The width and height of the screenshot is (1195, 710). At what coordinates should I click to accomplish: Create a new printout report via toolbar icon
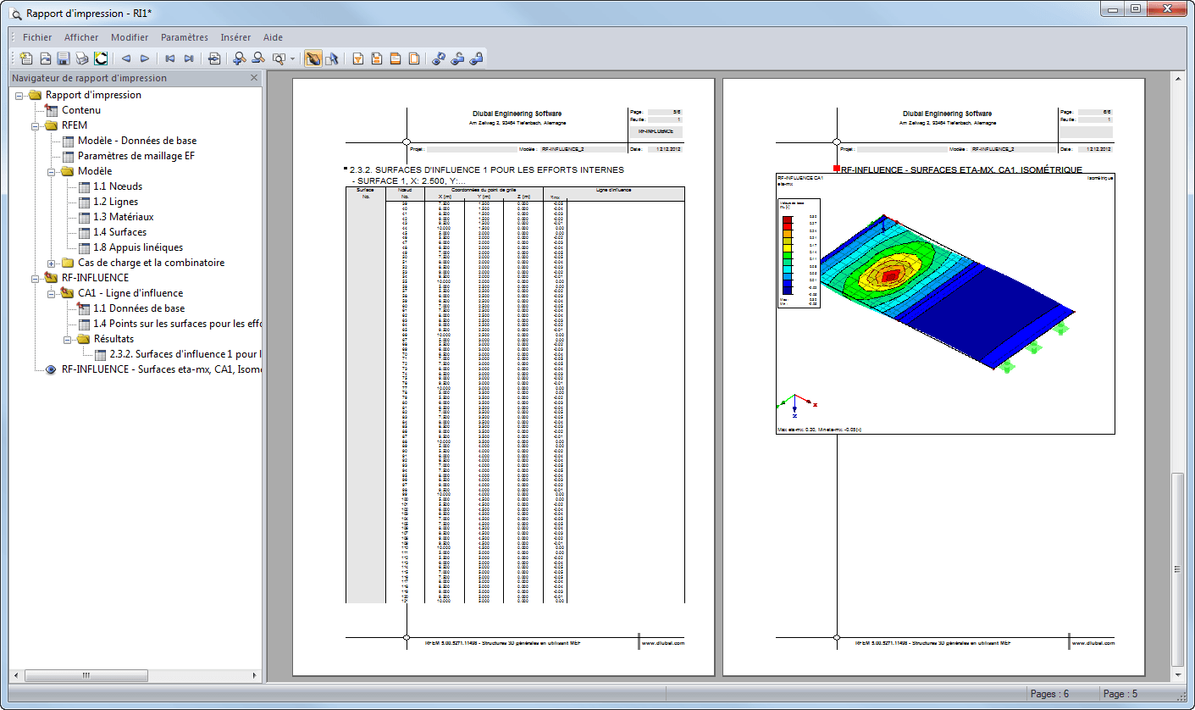click(26, 58)
